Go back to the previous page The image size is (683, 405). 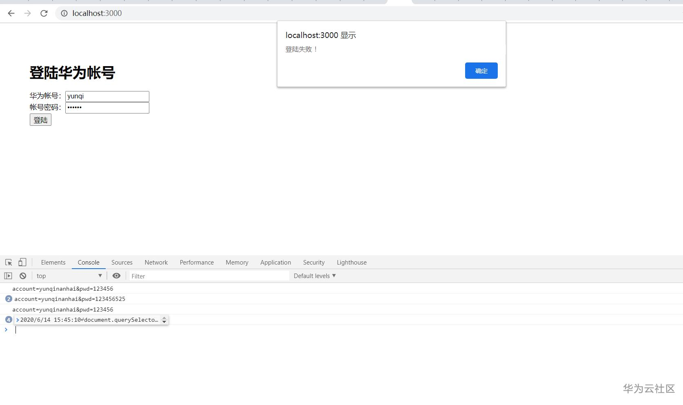pos(11,13)
